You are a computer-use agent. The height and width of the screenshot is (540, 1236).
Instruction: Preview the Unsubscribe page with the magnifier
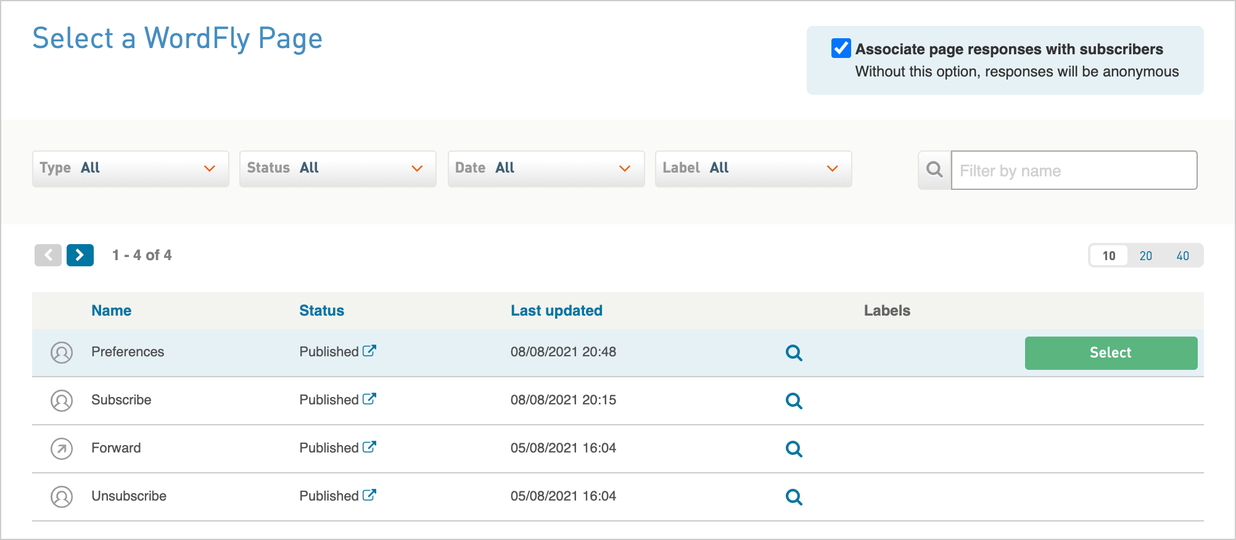[x=794, y=497]
